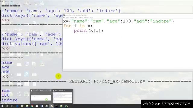Click output 'name' in the shell
This screenshot has width=193, height=108.
pyautogui.click(x=7, y=63)
